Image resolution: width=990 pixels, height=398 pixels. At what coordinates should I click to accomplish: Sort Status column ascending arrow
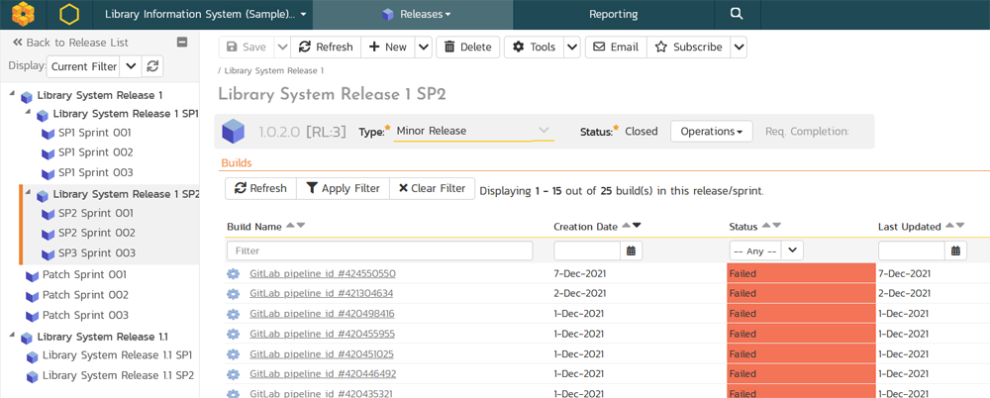(765, 226)
